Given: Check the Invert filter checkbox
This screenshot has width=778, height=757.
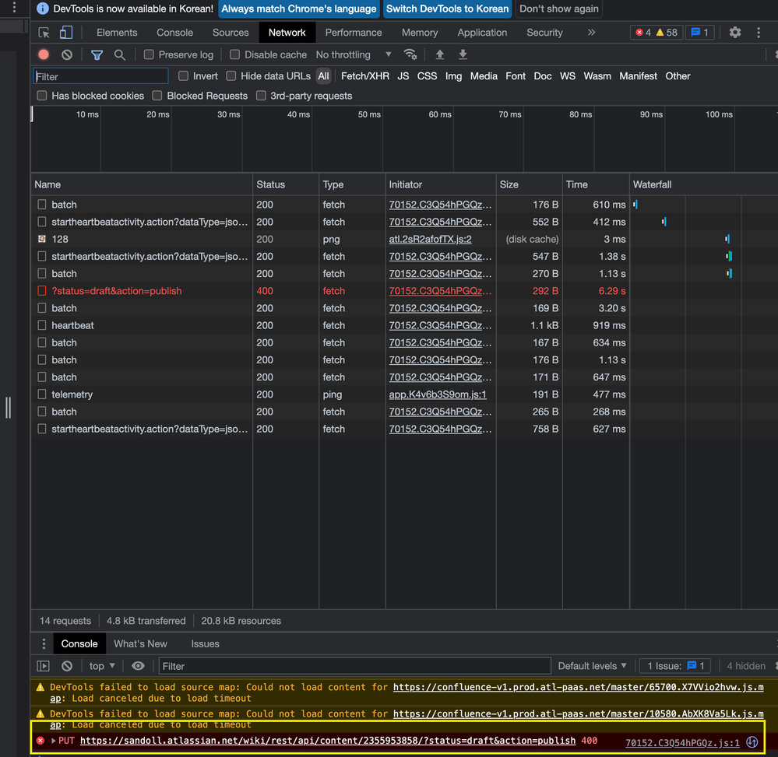Looking at the screenshot, I should click(184, 75).
